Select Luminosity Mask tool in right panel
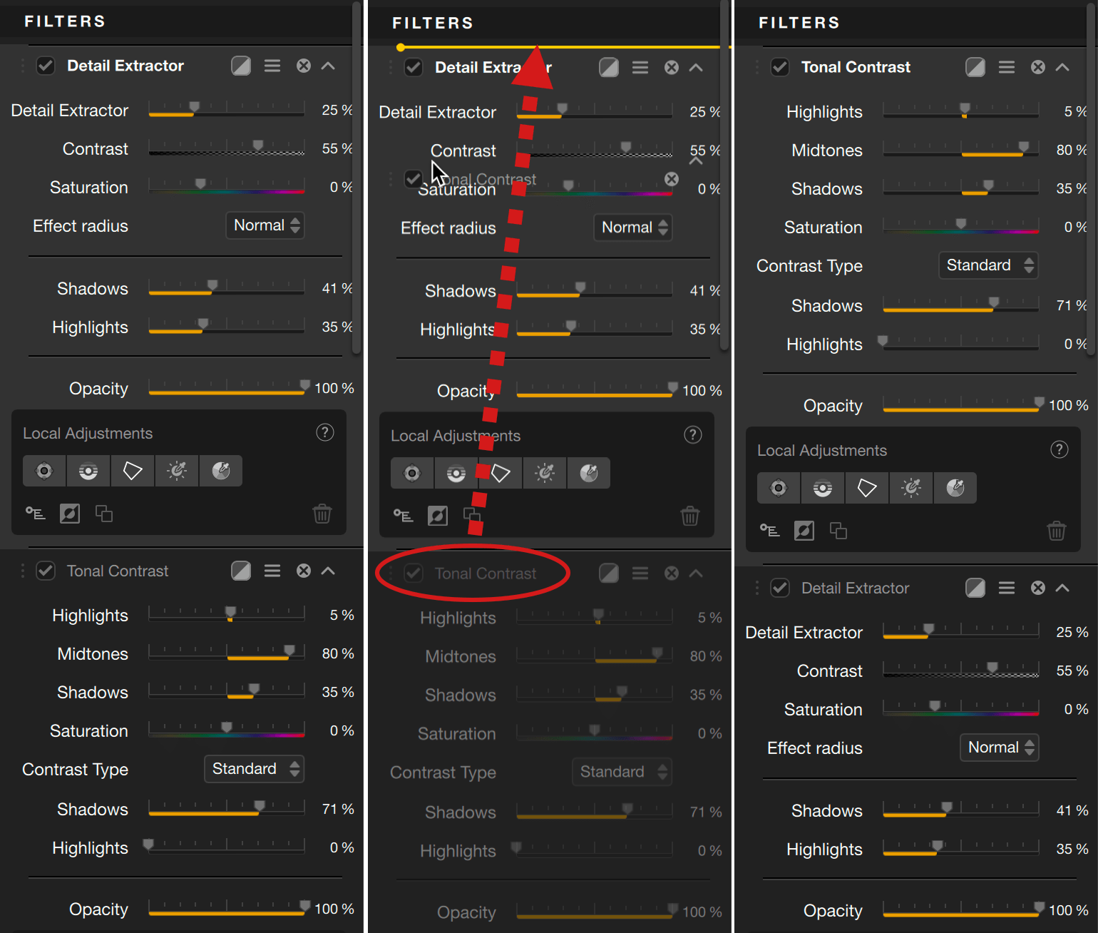The width and height of the screenshot is (1098, 933). click(x=911, y=488)
